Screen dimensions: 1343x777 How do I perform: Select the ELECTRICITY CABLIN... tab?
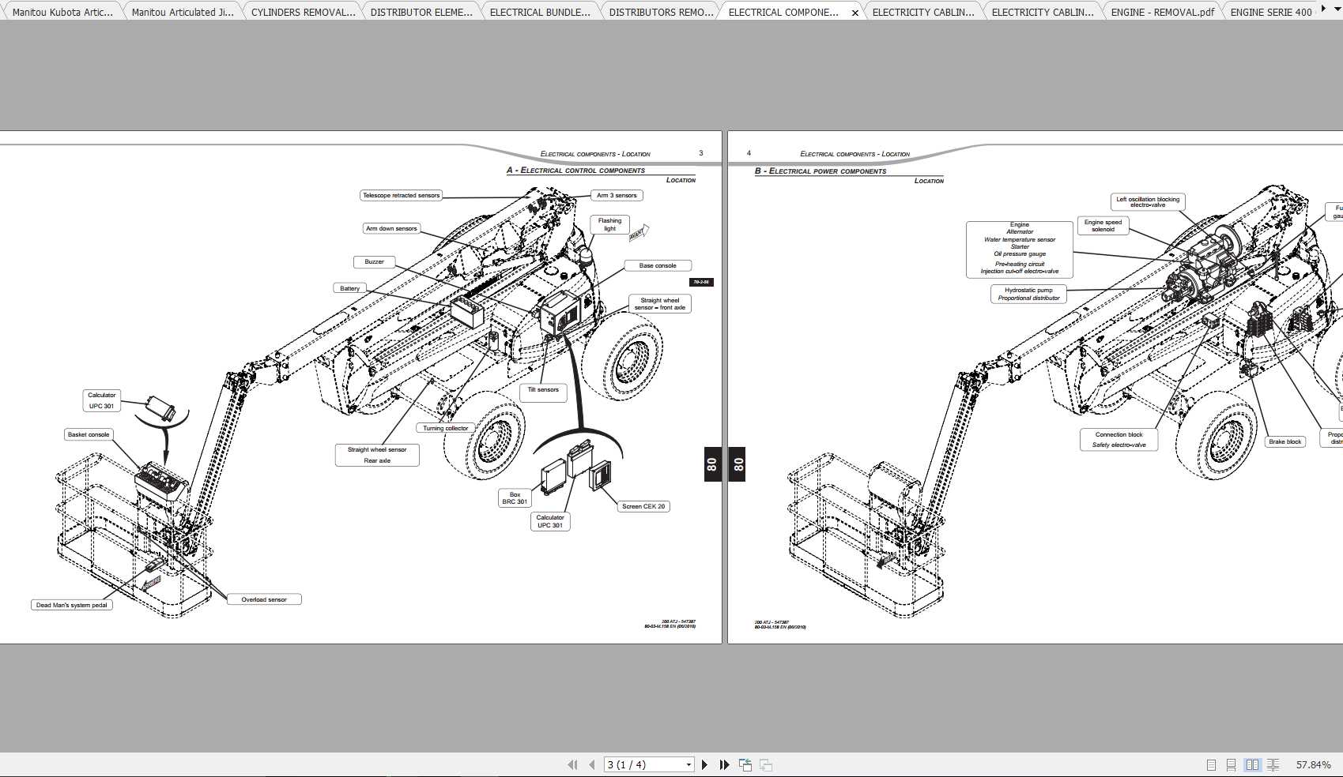(922, 11)
